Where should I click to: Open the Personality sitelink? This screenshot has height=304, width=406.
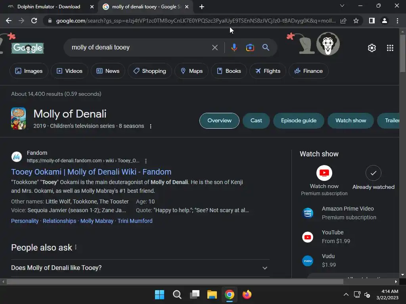pos(25,221)
